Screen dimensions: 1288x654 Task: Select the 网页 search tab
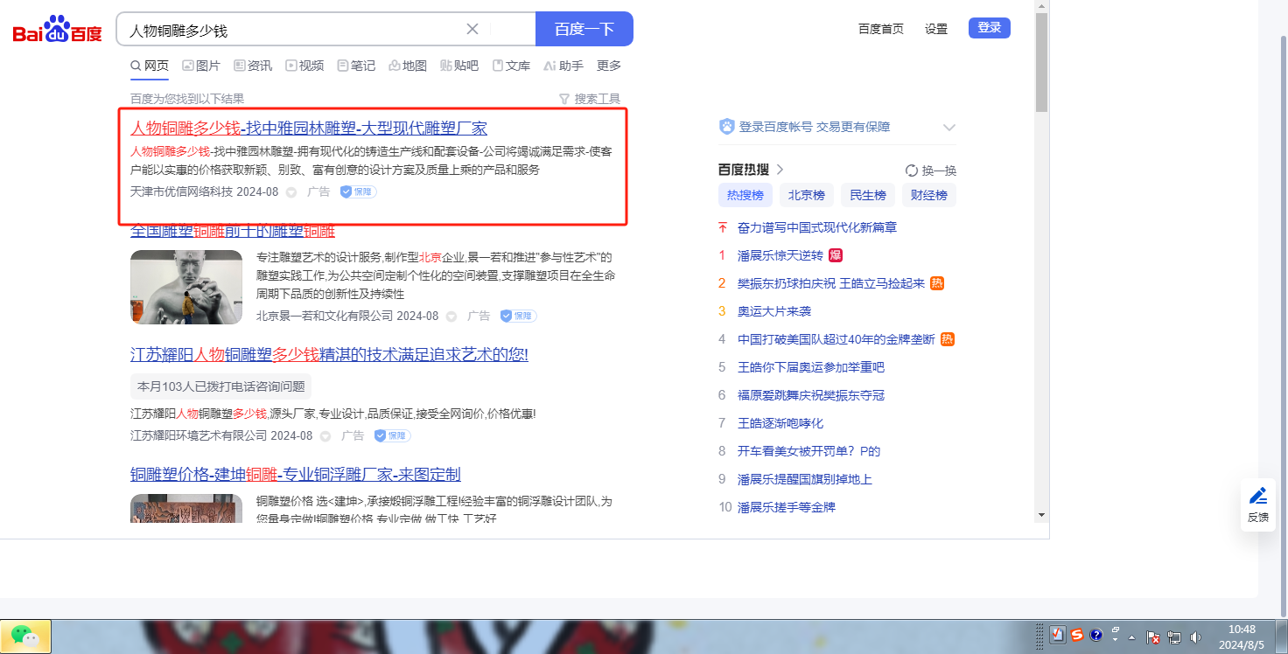[150, 66]
